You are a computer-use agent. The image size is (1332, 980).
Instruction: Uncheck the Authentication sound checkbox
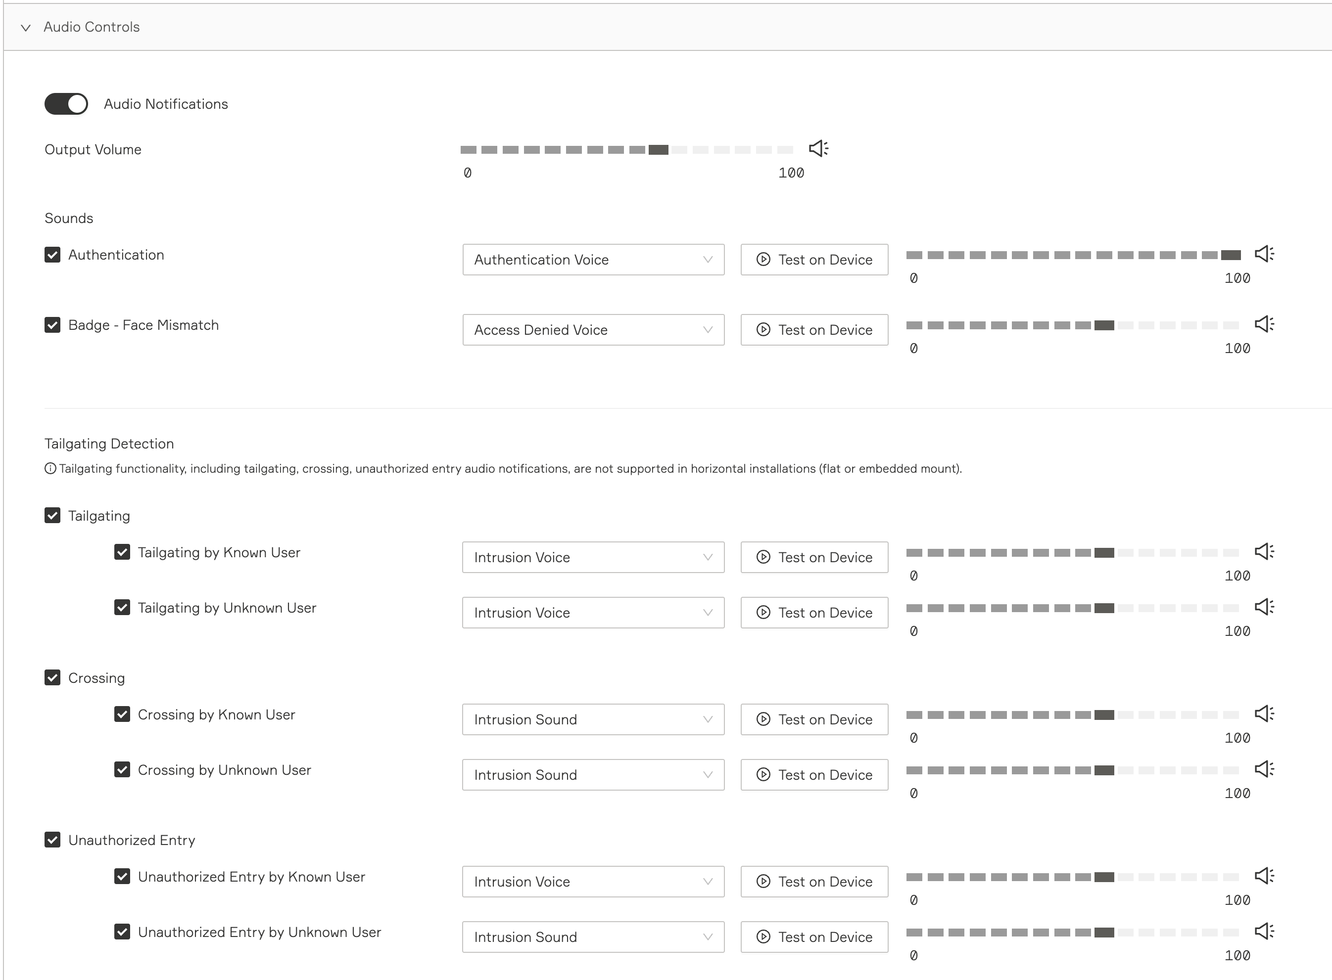[x=52, y=255]
